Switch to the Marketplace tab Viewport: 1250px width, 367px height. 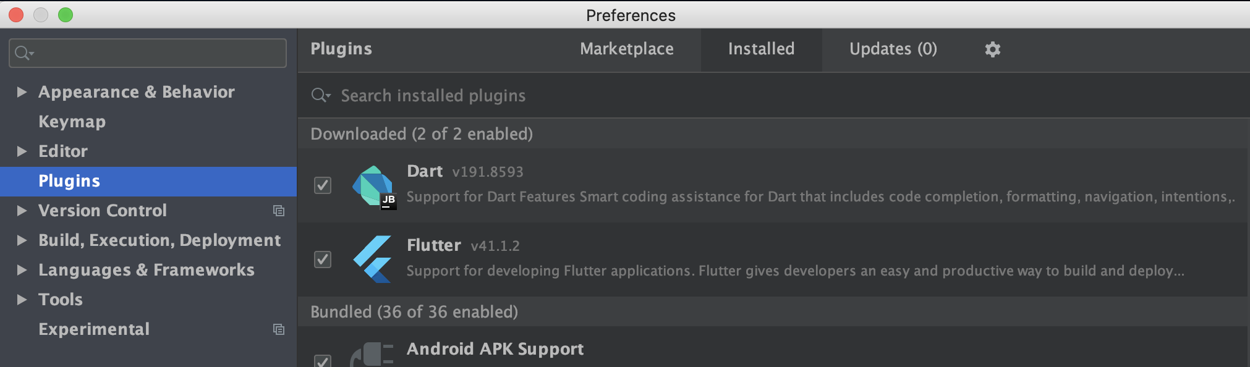627,49
